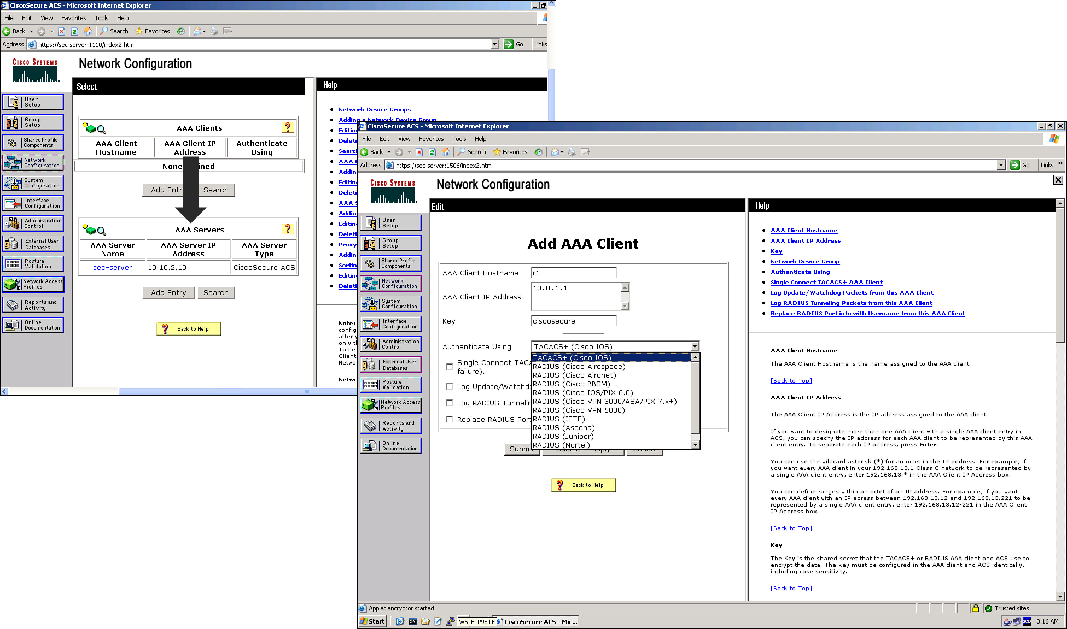
Task: Open System Configuration in front window sidebar
Action: click(x=390, y=304)
